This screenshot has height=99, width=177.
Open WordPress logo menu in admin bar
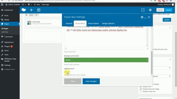tap(2, 5)
